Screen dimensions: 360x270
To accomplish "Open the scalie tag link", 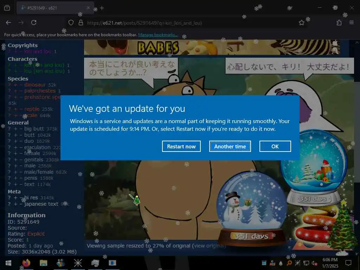I will [31, 115].
